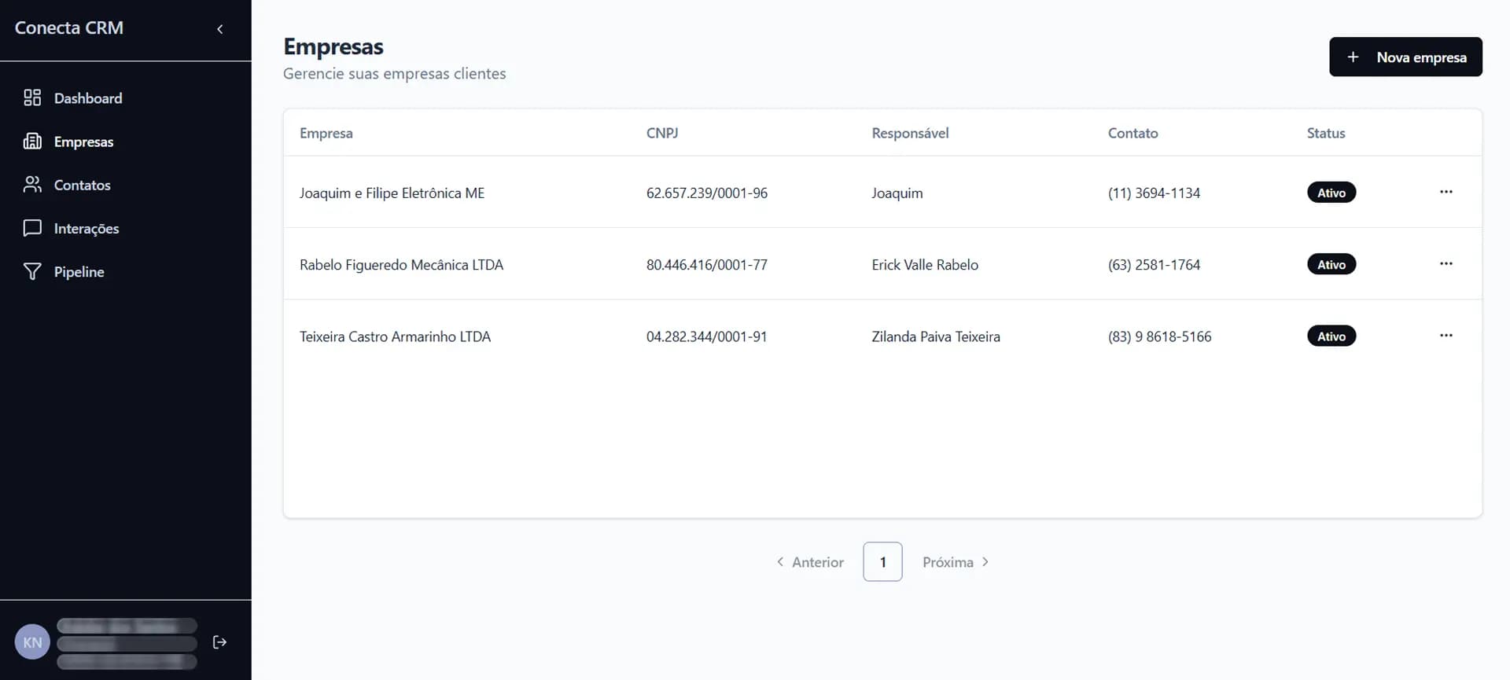Click the Conecta CRM logo title
Image resolution: width=1510 pixels, height=680 pixels.
click(x=69, y=28)
